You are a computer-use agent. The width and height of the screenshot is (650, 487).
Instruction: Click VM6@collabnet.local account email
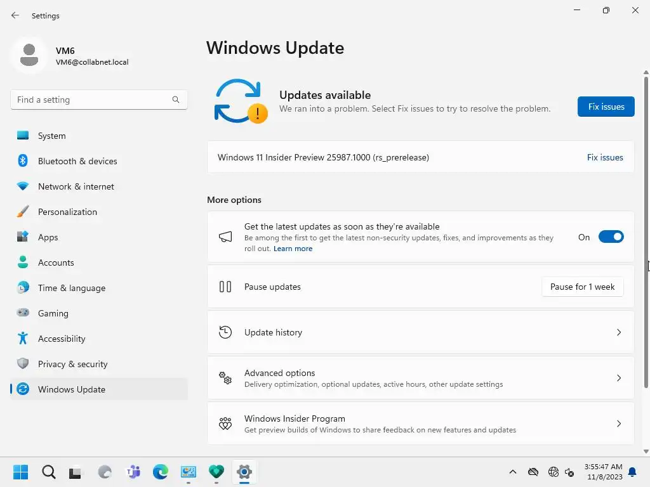pyautogui.click(x=92, y=62)
